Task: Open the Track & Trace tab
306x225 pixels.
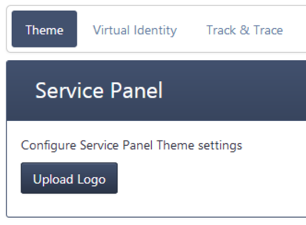Action: 245,30
